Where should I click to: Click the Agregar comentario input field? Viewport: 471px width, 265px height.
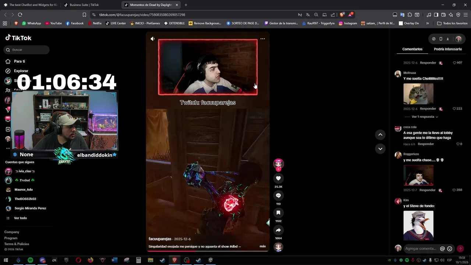tap(421, 248)
